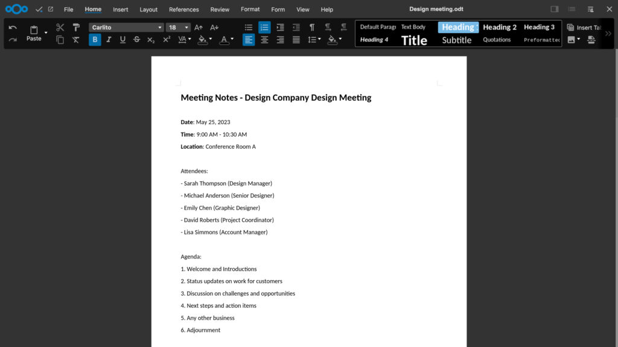Screen dimensions: 618x347
Task: Insert an image with picture icon
Action: [571, 40]
